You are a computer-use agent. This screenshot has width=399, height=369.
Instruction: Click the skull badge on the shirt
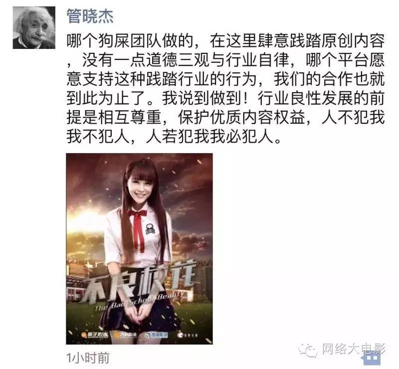click(150, 228)
